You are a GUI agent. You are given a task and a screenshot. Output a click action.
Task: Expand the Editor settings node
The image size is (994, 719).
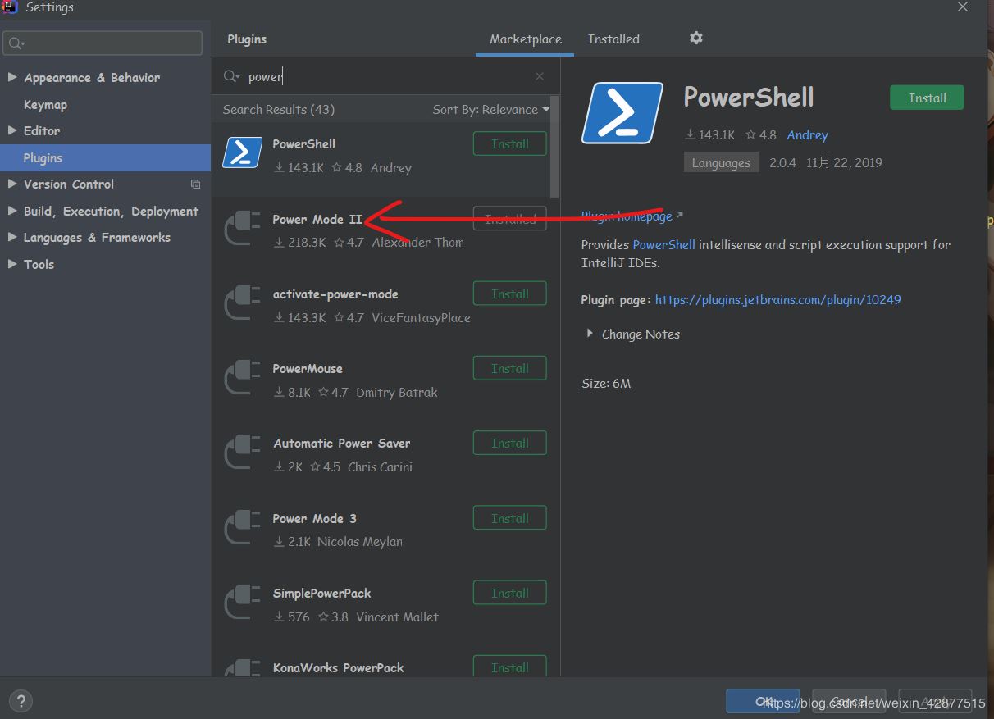click(12, 130)
